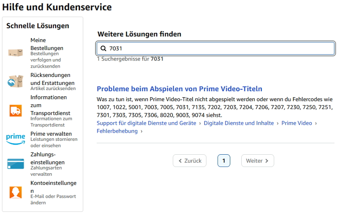
Task: Click the return box icon for Rücksendungen
Action: point(16,81)
